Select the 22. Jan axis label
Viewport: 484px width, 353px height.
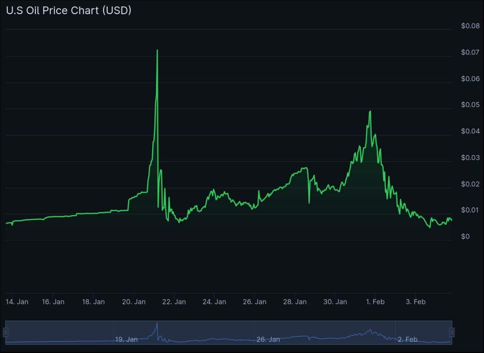click(174, 301)
